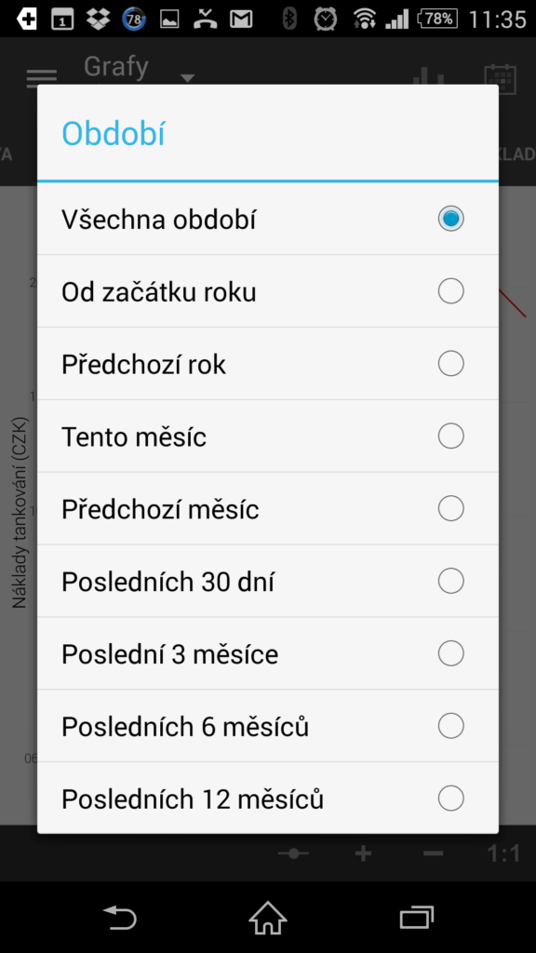Tap the zoom slider control icon

tap(293, 853)
